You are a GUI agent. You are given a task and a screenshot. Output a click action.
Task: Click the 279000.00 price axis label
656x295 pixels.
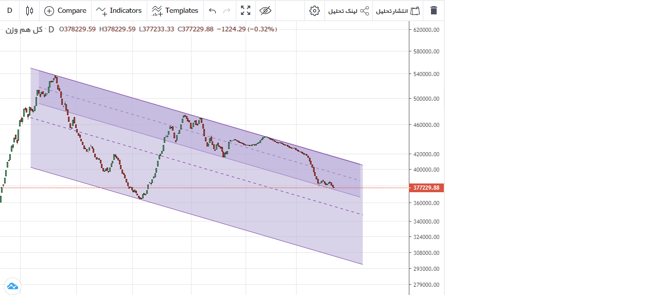(x=426, y=285)
